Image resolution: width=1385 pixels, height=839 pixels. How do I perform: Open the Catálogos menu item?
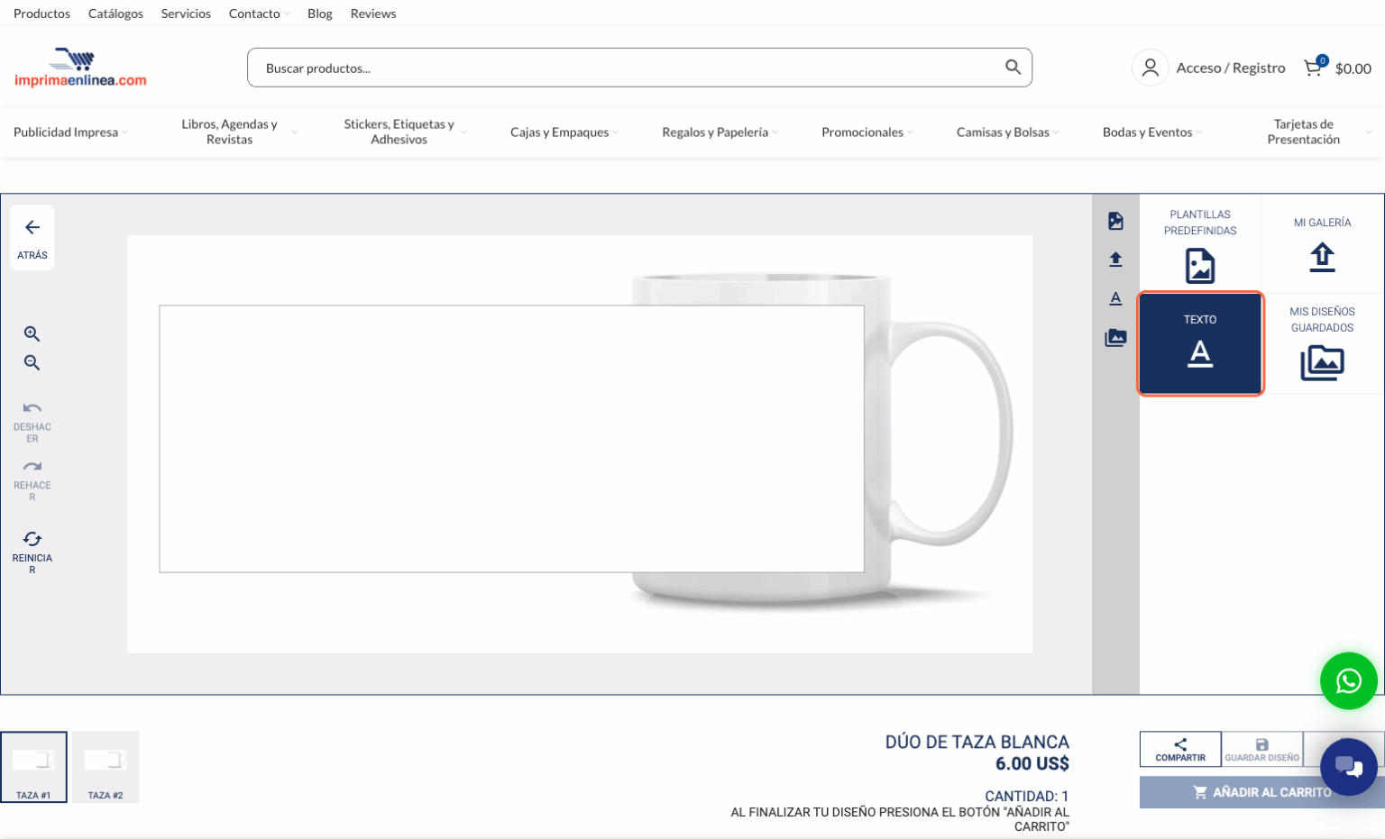point(115,14)
